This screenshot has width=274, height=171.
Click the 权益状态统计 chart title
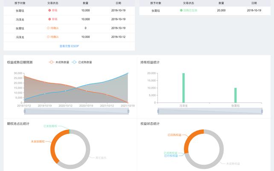[x=150, y=124]
